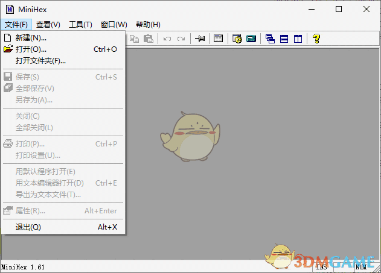Open the 窗口(W) menu
The width and height of the screenshot is (381, 273).
pyautogui.click(x=114, y=25)
